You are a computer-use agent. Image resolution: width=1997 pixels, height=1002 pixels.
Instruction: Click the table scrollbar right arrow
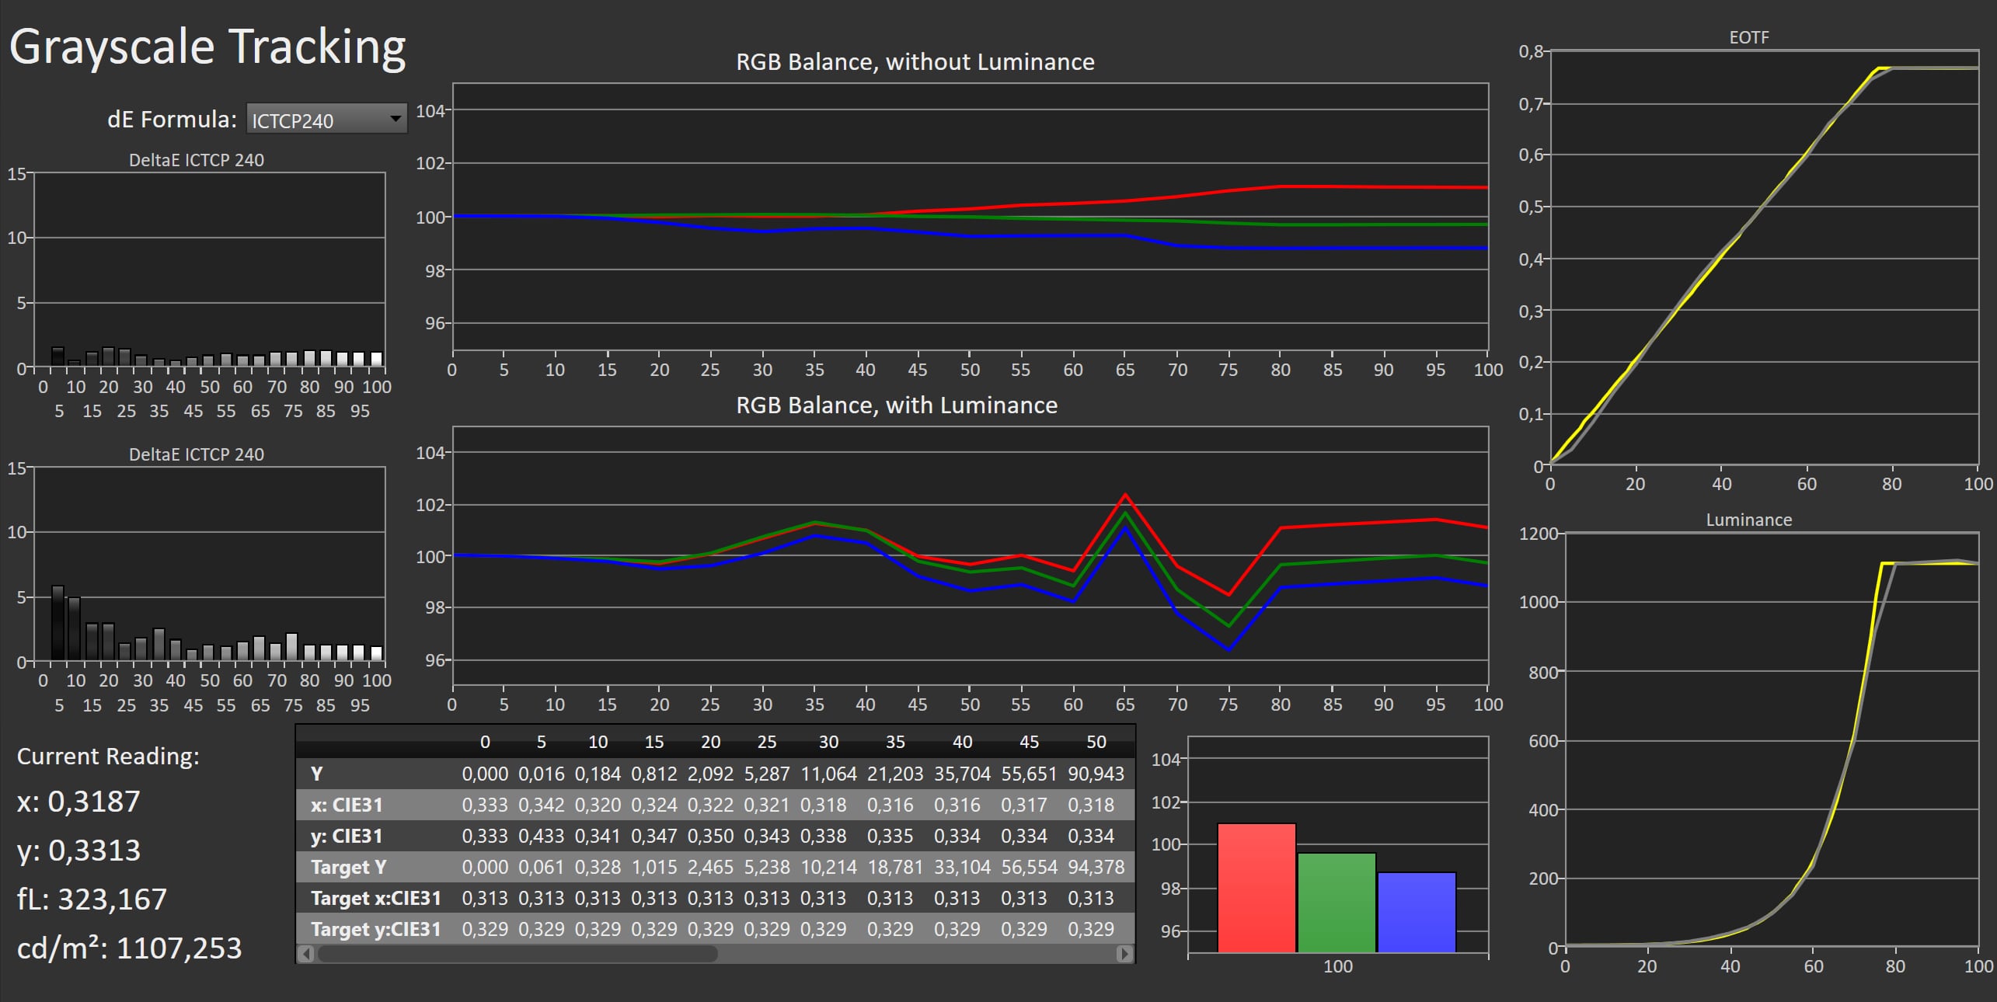pos(1124,954)
